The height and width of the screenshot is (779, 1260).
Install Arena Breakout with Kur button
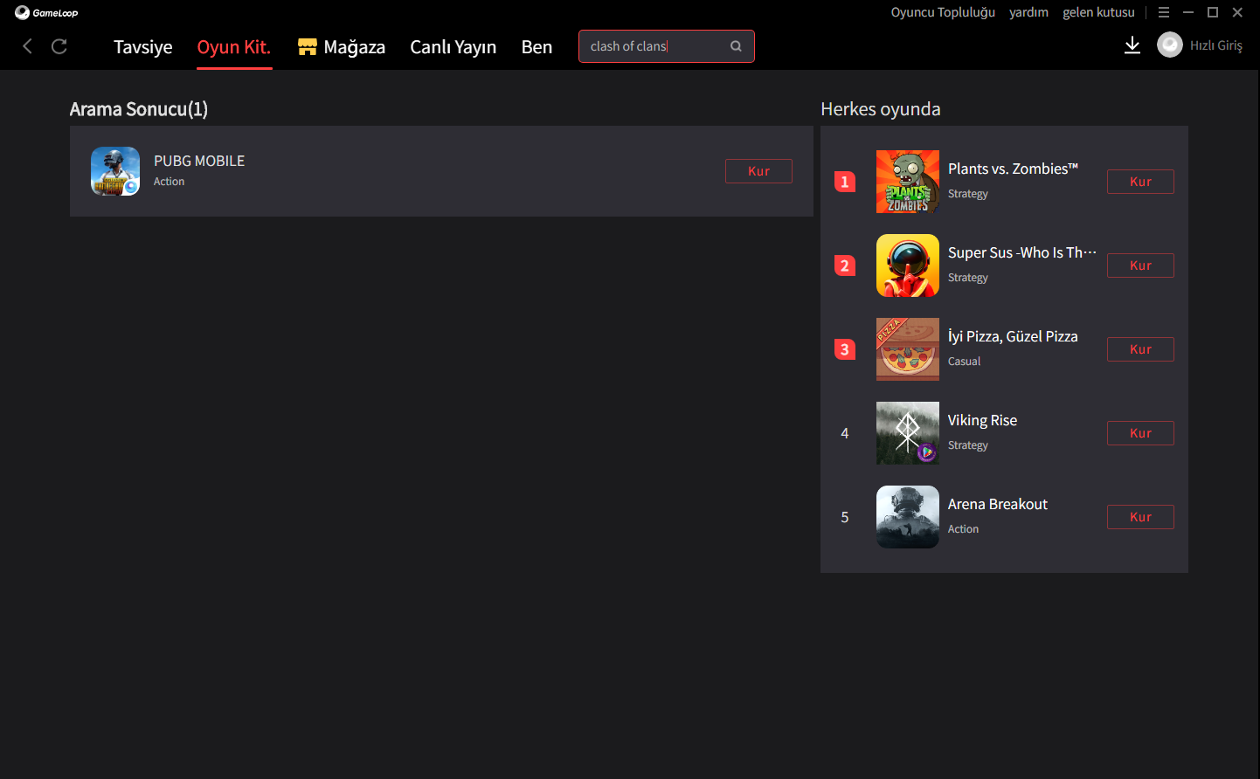pos(1140,517)
